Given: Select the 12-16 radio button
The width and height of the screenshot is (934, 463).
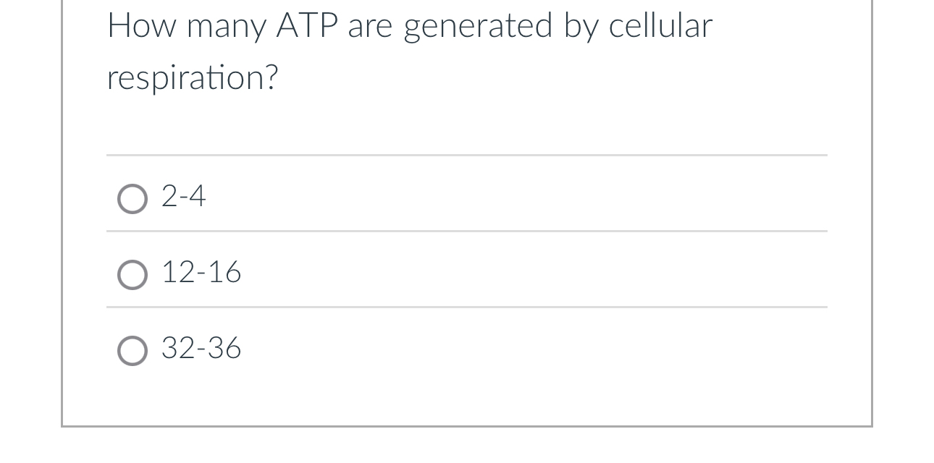Looking at the screenshot, I should click(132, 273).
